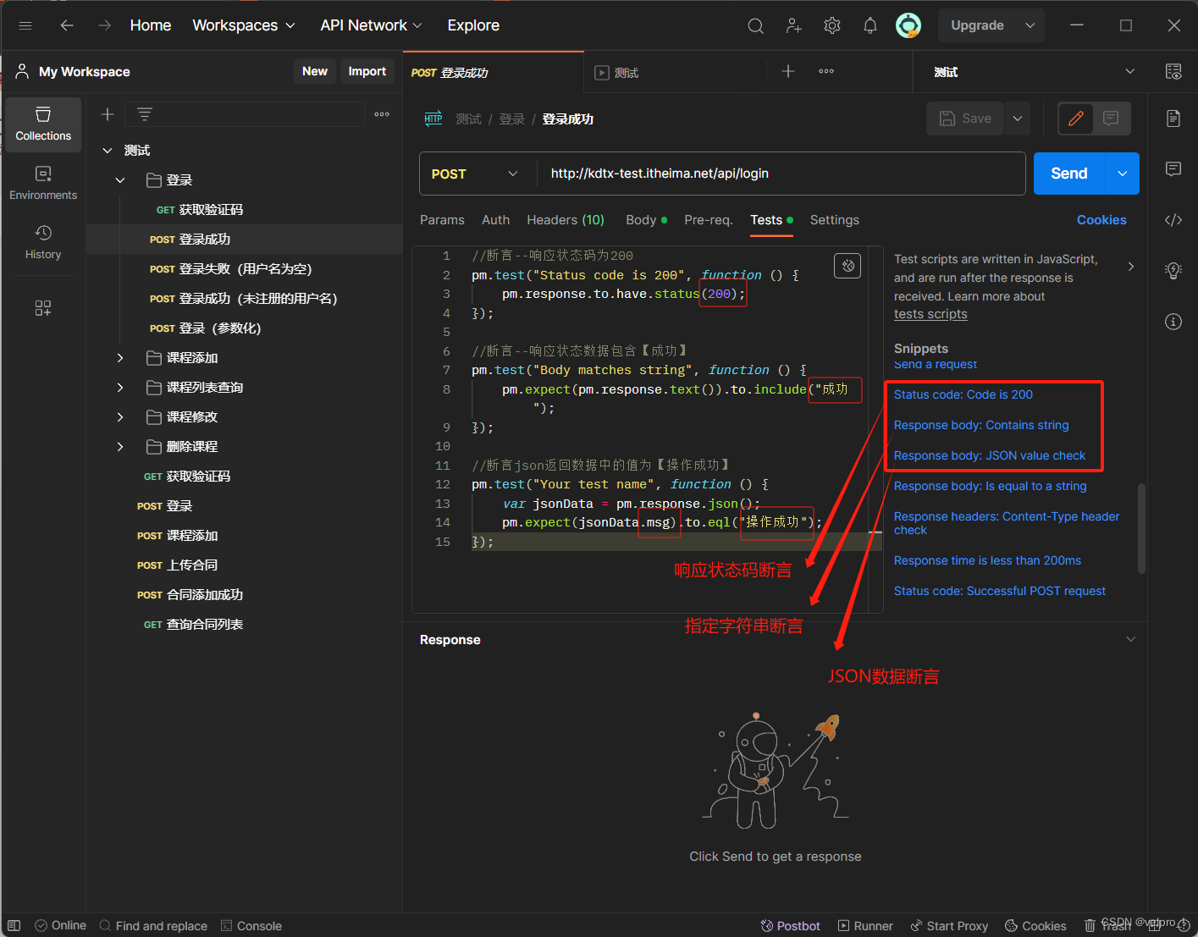Expand the 课程修改 folder
This screenshot has height=937, width=1198.
click(120, 417)
